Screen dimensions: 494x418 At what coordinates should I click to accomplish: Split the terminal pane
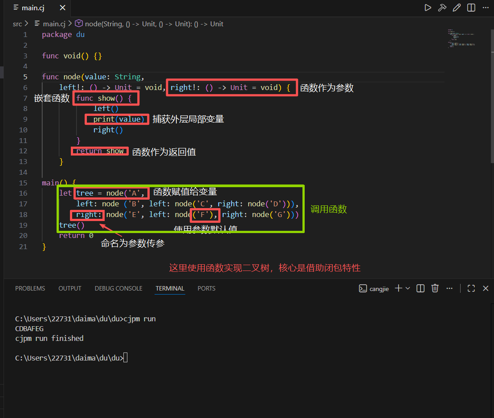coord(420,288)
